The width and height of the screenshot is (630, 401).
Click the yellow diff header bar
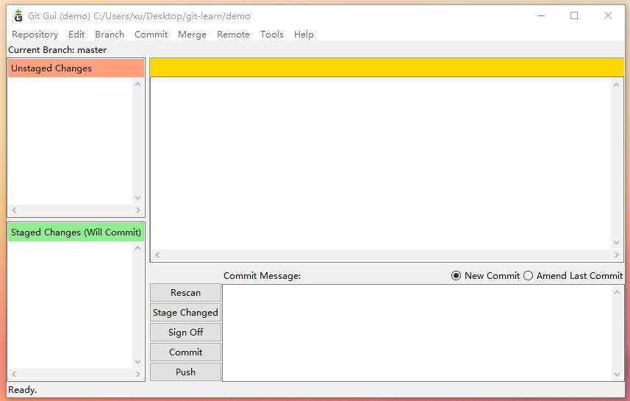click(387, 67)
